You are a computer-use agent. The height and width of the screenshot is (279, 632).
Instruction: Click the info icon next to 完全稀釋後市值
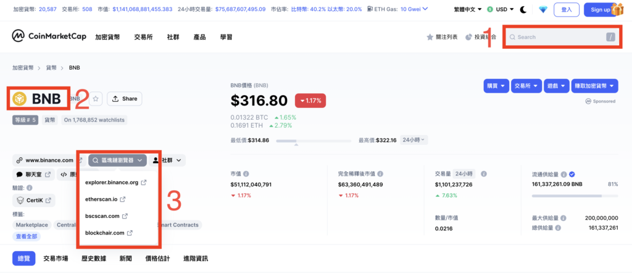[380, 174]
